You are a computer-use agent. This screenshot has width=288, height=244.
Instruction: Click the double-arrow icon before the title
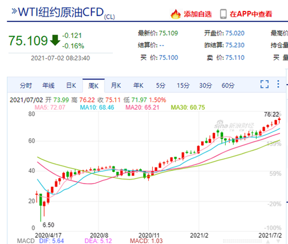click(x=14, y=11)
